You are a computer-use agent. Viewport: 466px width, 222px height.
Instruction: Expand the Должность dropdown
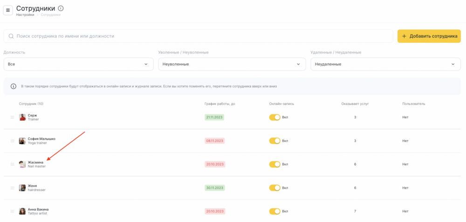point(78,64)
